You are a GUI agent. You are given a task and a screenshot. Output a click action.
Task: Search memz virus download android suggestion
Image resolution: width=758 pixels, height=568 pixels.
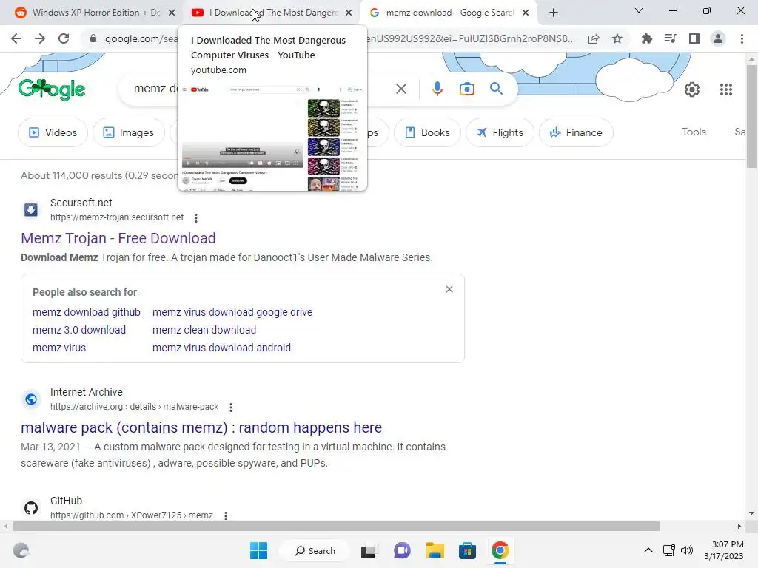(222, 348)
